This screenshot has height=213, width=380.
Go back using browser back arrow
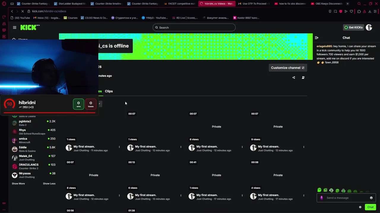pyautogui.click(x=12, y=11)
